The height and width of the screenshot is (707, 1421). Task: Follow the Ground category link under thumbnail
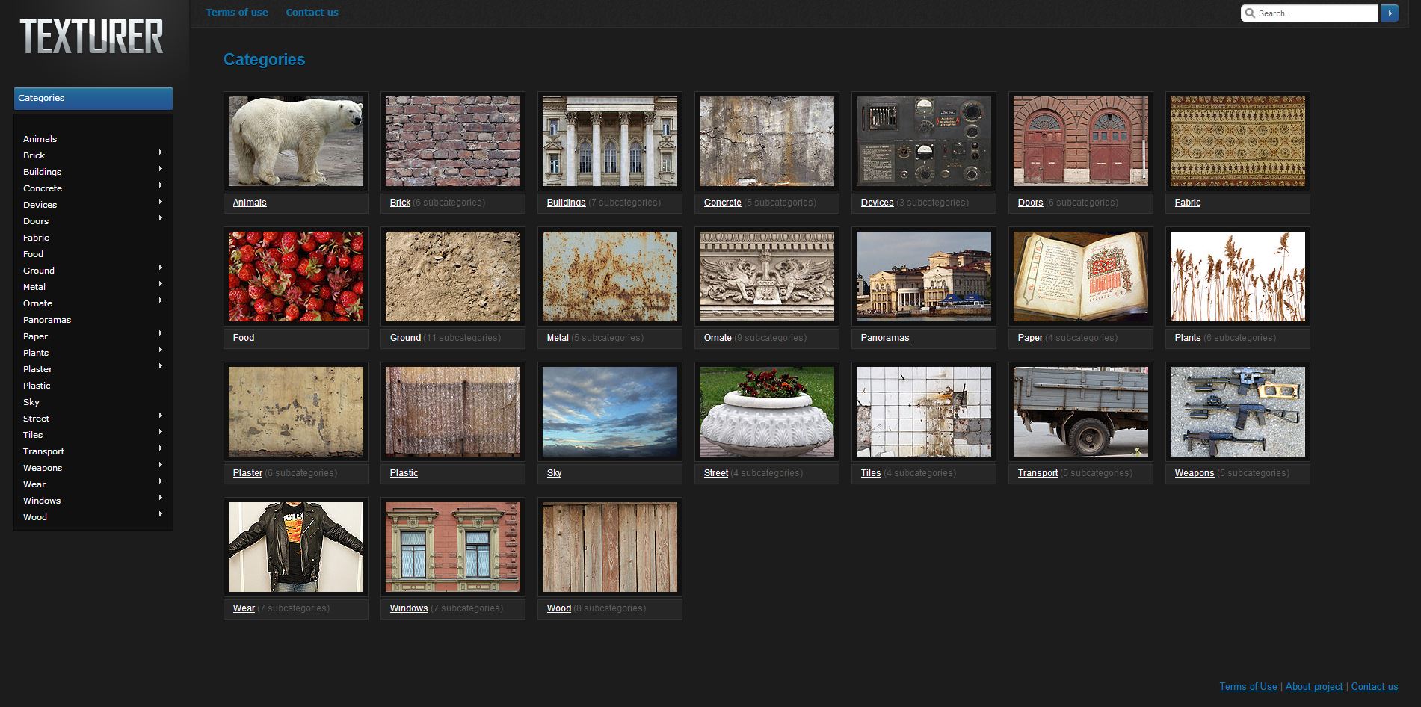[x=405, y=338]
